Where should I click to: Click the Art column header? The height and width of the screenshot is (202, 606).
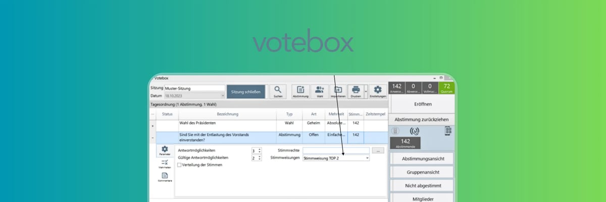pos(314,114)
